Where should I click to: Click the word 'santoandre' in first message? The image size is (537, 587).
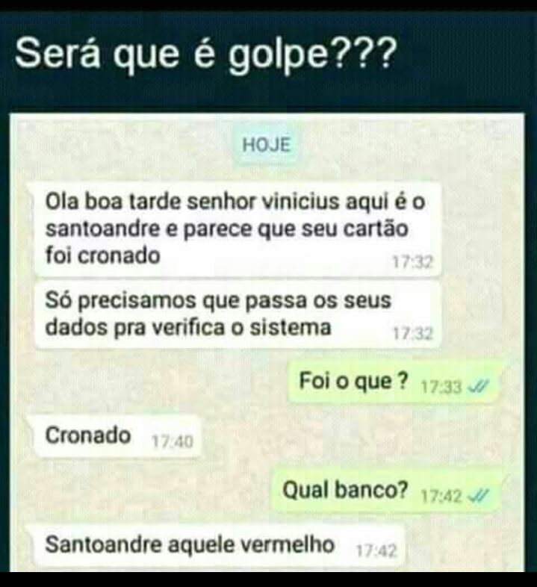coord(102,229)
